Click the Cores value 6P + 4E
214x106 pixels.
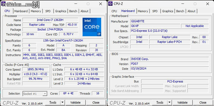click(x=68, y=93)
